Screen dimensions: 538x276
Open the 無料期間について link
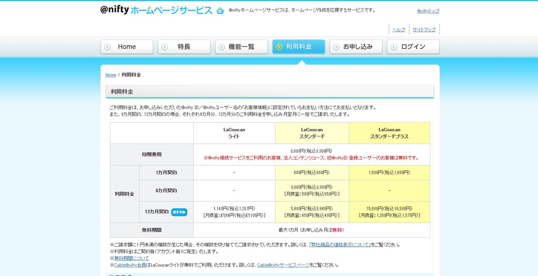point(131,258)
